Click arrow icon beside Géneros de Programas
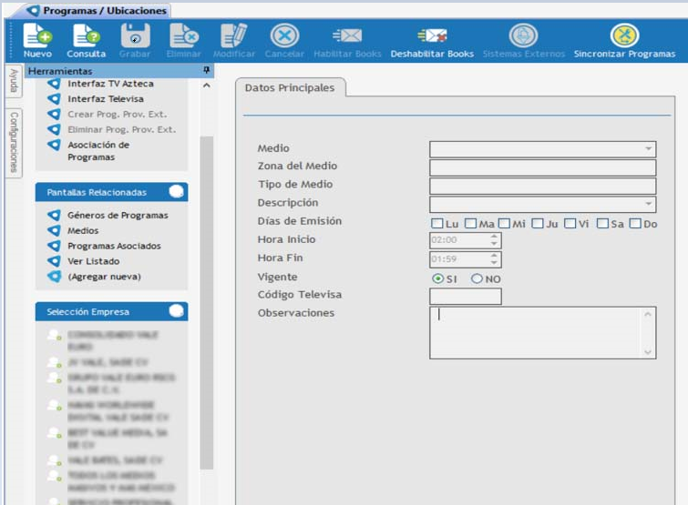The height and width of the screenshot is (505, 688). 54,215
